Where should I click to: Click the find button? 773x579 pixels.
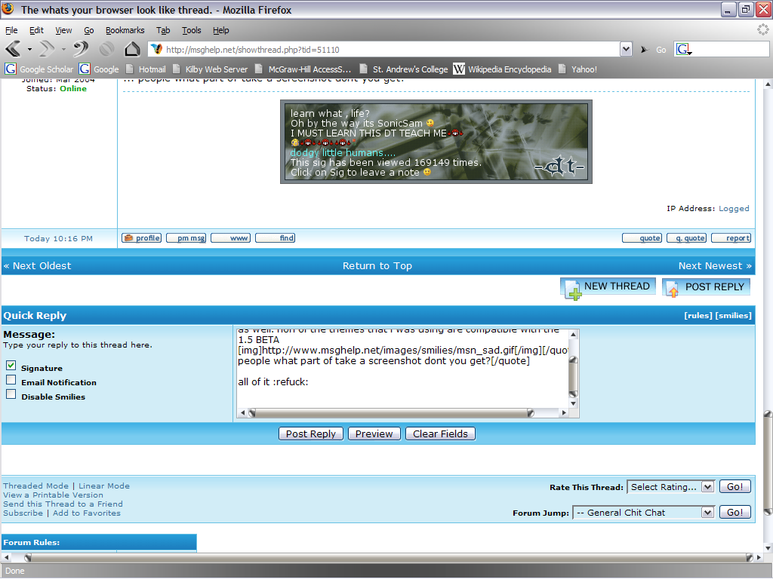pyautogui.click(x=275, y=238)
